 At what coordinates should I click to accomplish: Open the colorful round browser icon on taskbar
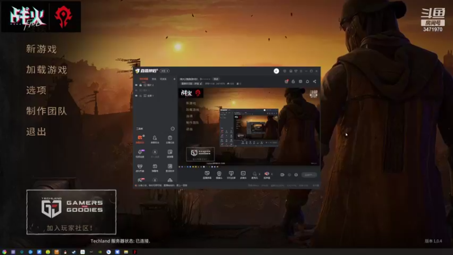tap(5, 252)
